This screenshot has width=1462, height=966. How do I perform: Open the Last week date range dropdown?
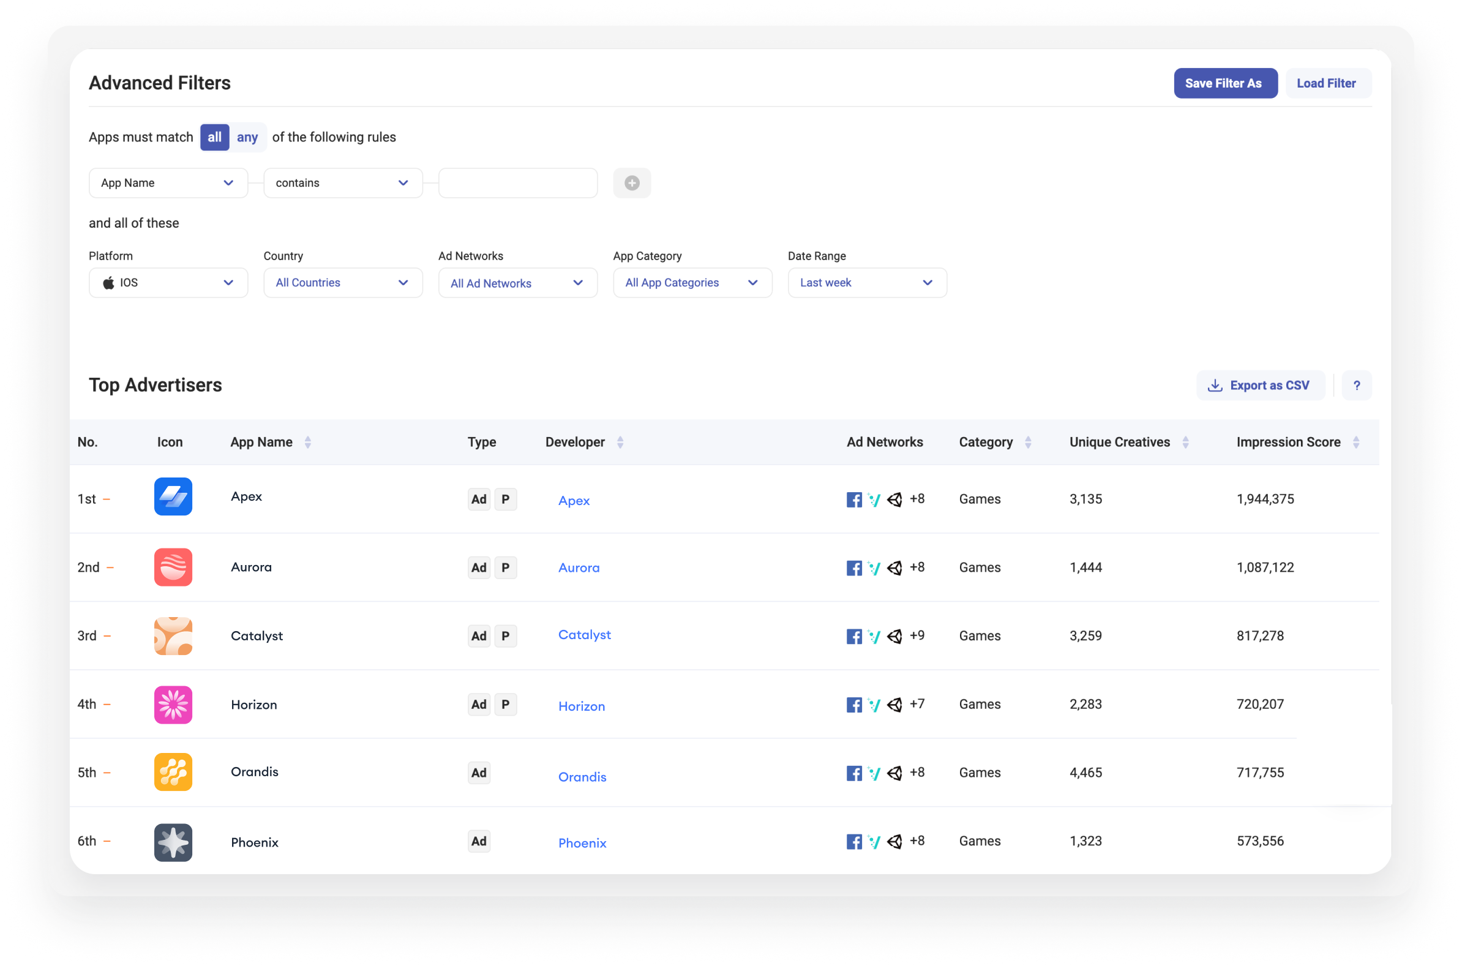click(x=867, y=282)
